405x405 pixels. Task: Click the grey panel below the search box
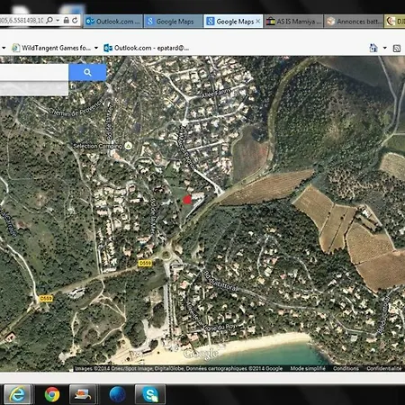(34, 88)
